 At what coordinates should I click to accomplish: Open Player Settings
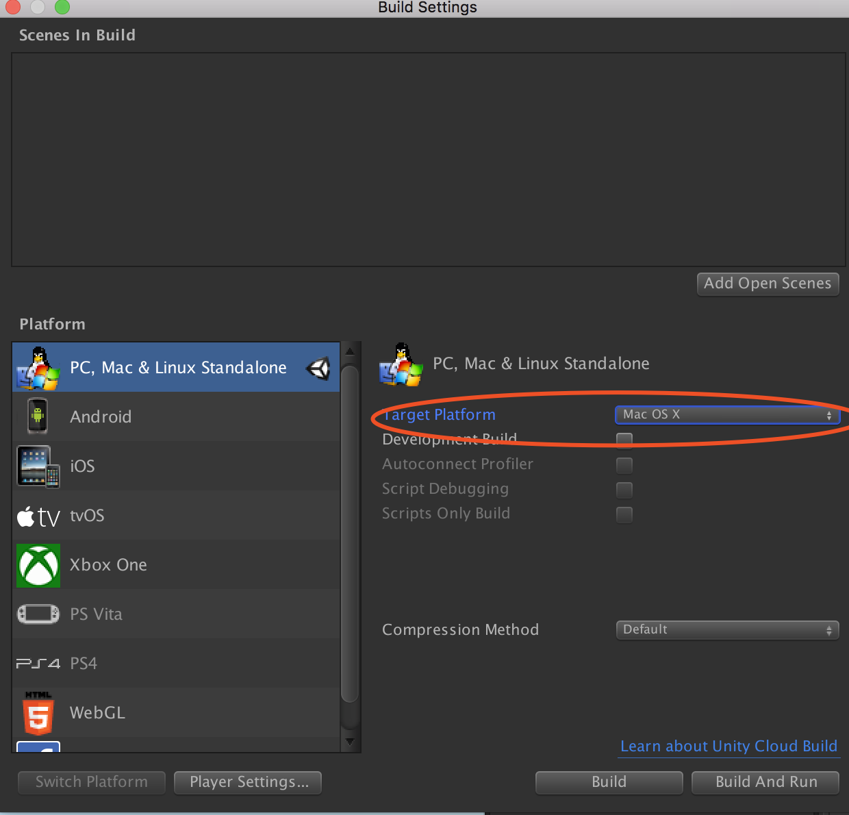(x=248, y=782)
